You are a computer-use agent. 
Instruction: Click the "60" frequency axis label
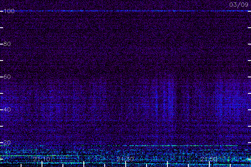(x=7, y=77)
